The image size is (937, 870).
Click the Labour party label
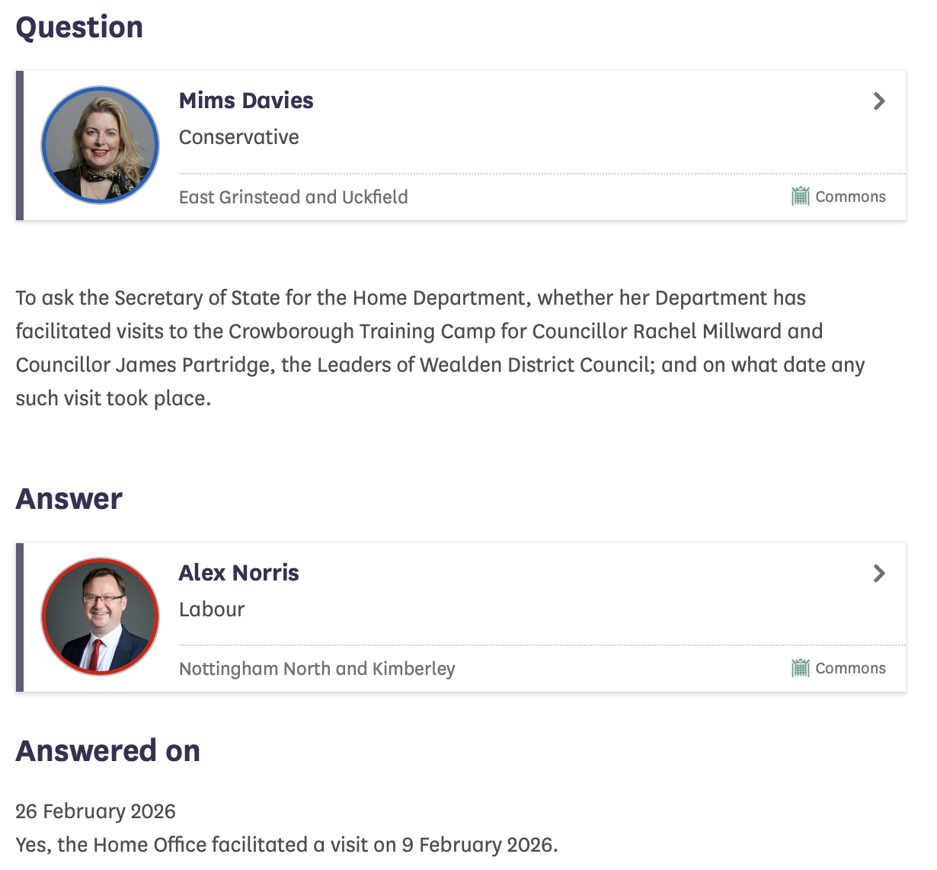(212, 609)
